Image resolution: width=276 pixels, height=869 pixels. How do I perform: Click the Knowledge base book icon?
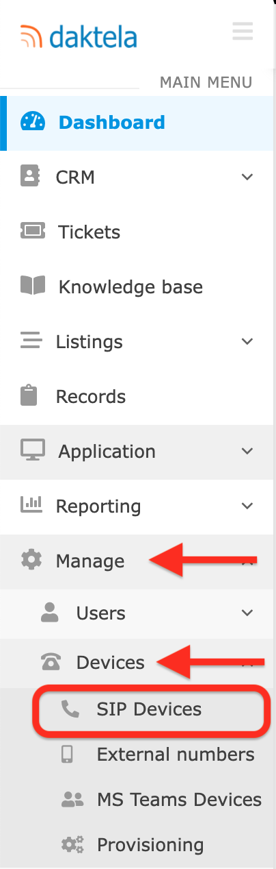(32, 286)
